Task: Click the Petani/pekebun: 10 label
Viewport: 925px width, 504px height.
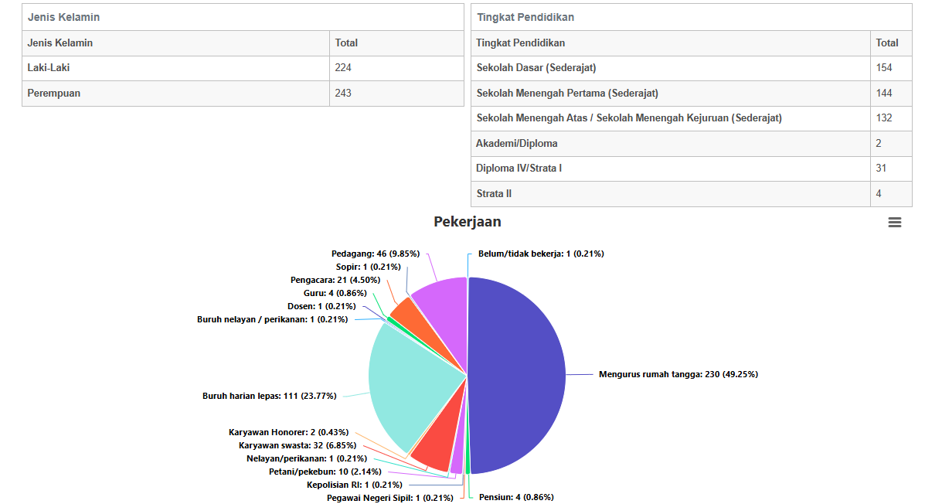Action: pos(325,472)
